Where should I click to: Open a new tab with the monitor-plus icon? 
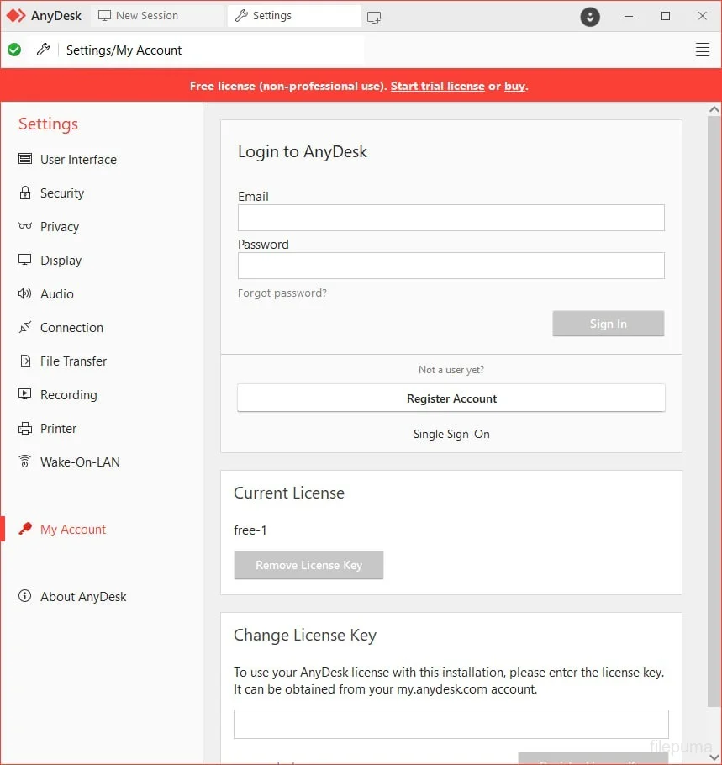point(374,18)
